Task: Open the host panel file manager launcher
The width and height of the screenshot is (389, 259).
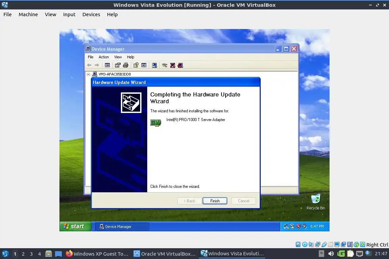Action: click(49, 254)
